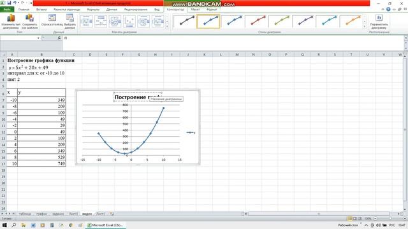Open the Формат chart tools tab
This screenshot has width=408, height=229.
[212, 10]
